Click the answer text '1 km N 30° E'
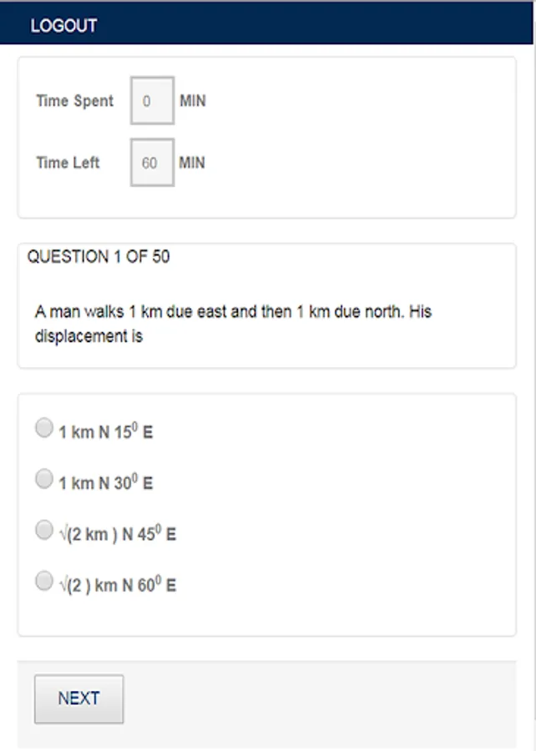The width and height of the screenshot is (536, 751). coord(106,481)
